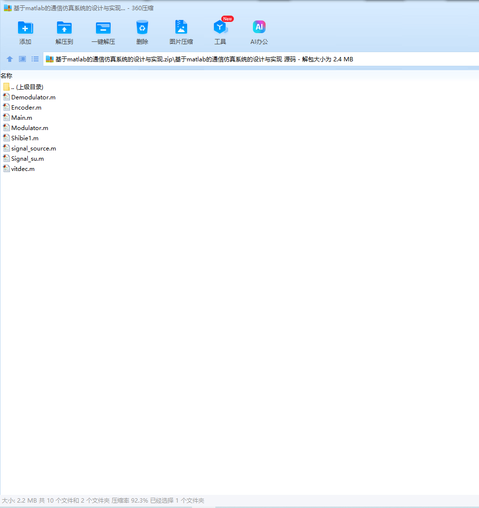This screenshot has width=479, height=508.
Task: Select file Demodulator.m
Action: pyautogui.click(x=34, y=97)
